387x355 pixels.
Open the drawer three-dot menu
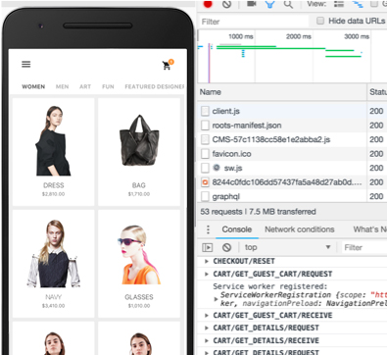[x=208, y=229]
